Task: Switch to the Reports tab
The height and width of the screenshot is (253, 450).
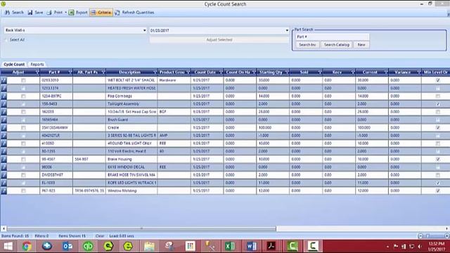Action: tap(37, 65)
